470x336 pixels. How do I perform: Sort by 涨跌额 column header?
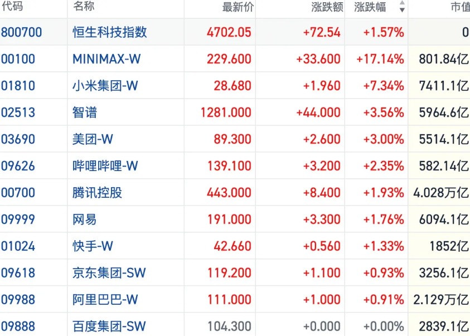tap(327, 7)
